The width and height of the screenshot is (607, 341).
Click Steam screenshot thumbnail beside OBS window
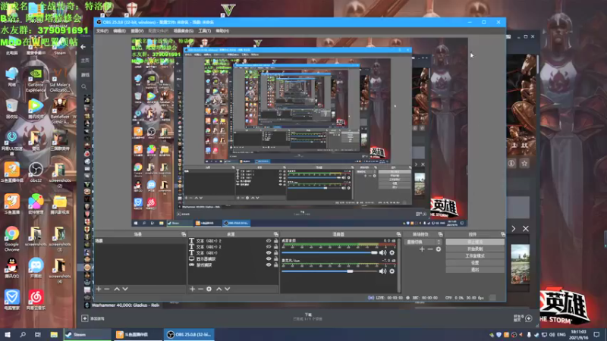click(520, 264)
